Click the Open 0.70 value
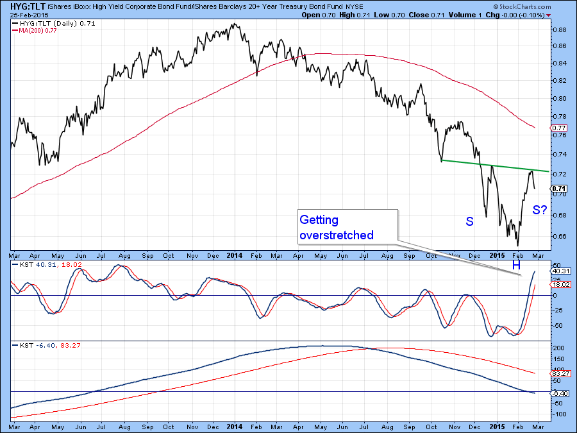This screenshot has height=433, width=577. click(318, 15)
